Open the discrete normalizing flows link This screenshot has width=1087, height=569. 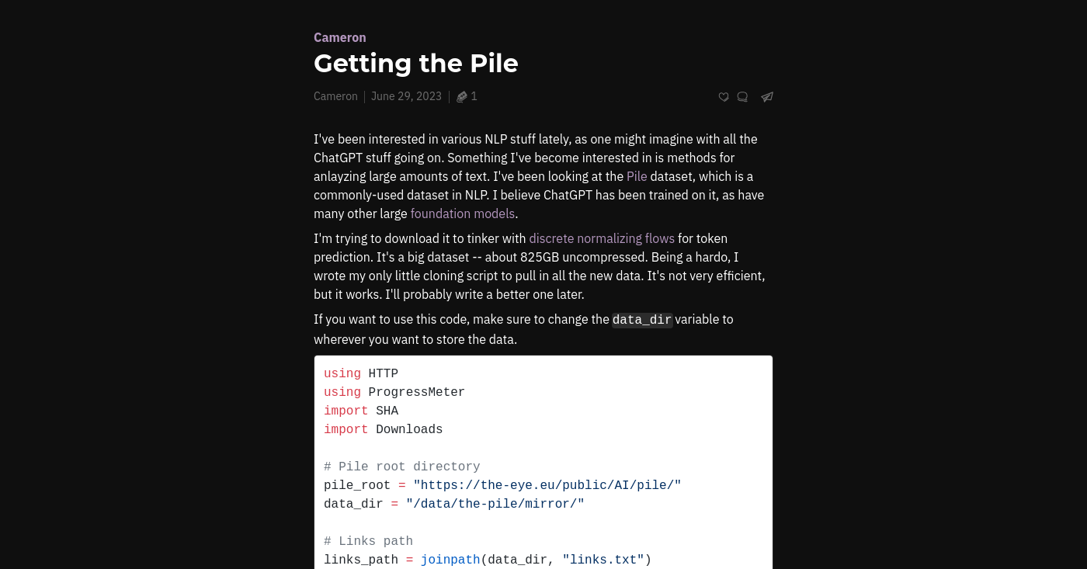click(602, 238)
